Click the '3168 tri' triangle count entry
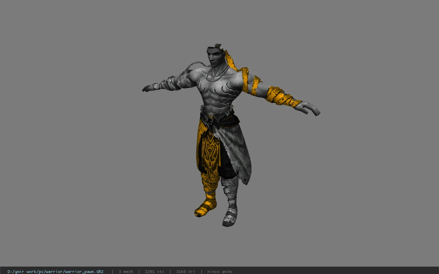 tap(186, 272)
